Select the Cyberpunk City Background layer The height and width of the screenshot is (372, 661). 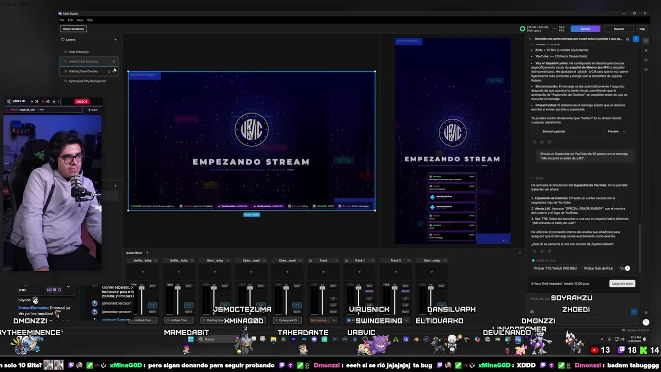pos(89,81)
